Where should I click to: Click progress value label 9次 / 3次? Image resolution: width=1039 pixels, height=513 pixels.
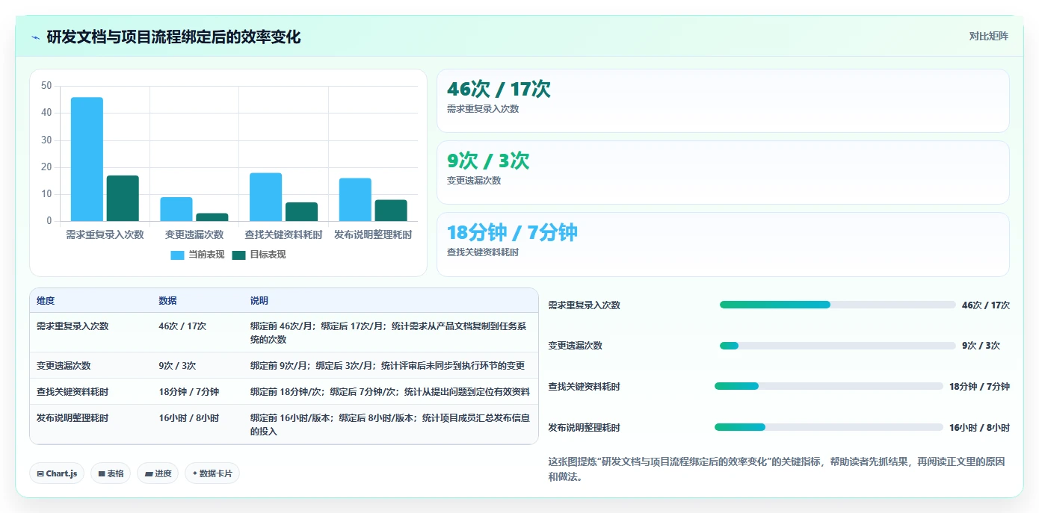(981, 346)
